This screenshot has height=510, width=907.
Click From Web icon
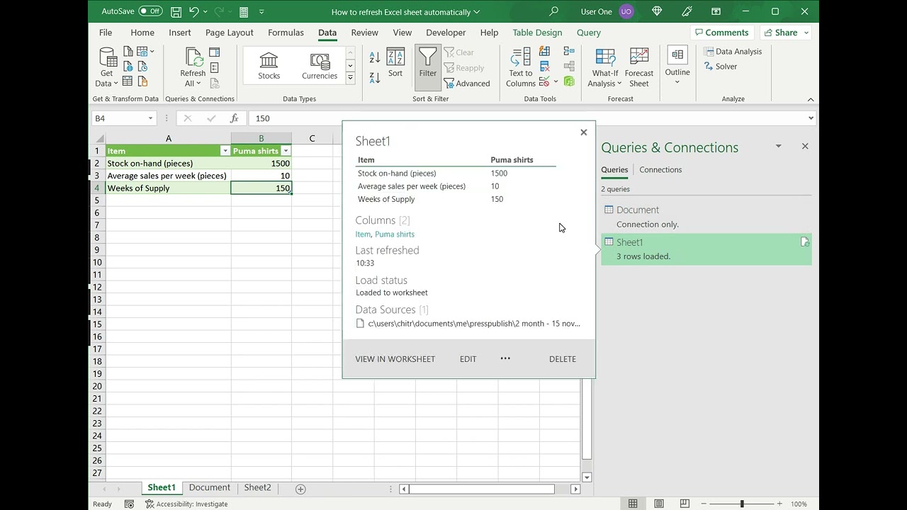pyautogui.click(x=128, y=67)
